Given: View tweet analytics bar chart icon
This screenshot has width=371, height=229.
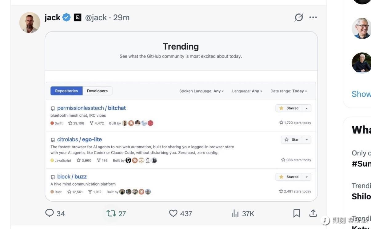Looking at the screenshot, I should (235, 213).
